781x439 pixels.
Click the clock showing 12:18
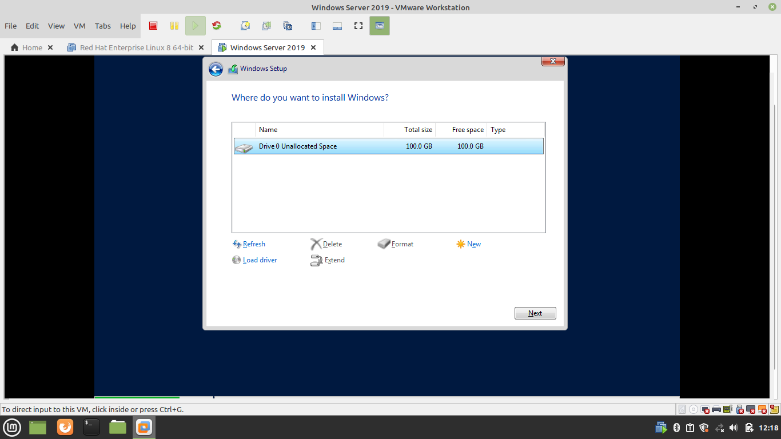coord(768,428)
